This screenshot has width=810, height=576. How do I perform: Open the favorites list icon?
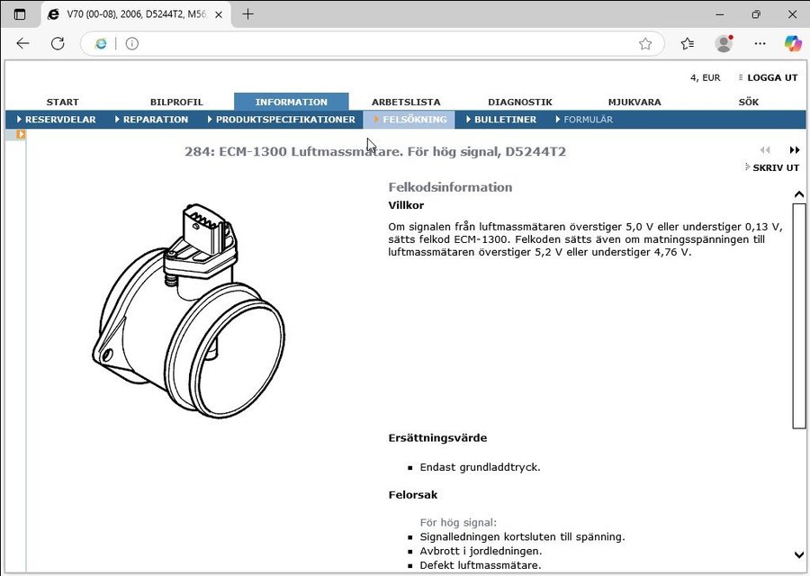point(688,43)
